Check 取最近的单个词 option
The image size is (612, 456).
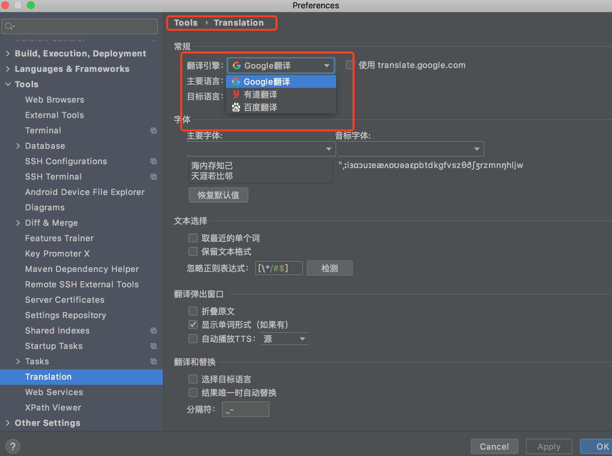coord(193,238)
